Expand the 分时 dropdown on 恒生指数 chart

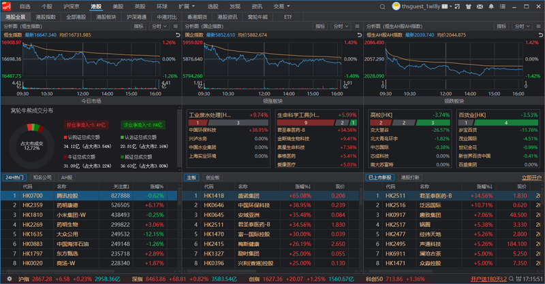159,26
